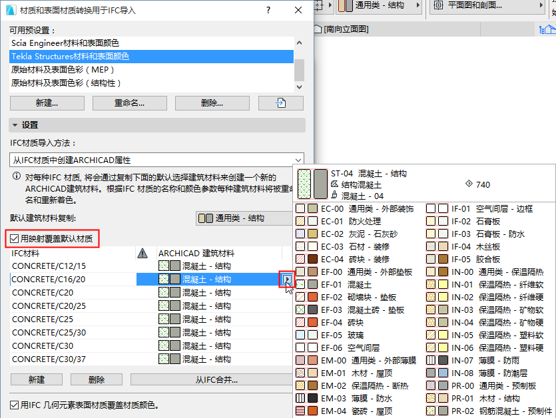
Task: Open 默认建筑材料复制 material dropdown 通用类 - 结构
Action: (x=244, y=218)
